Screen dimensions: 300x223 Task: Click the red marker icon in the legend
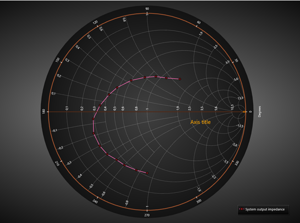point(242,209)
